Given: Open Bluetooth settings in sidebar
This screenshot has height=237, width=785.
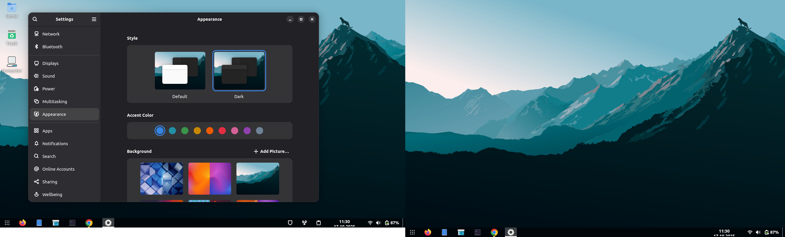Looking at the screenshot, I should click(x=52, y=47).
